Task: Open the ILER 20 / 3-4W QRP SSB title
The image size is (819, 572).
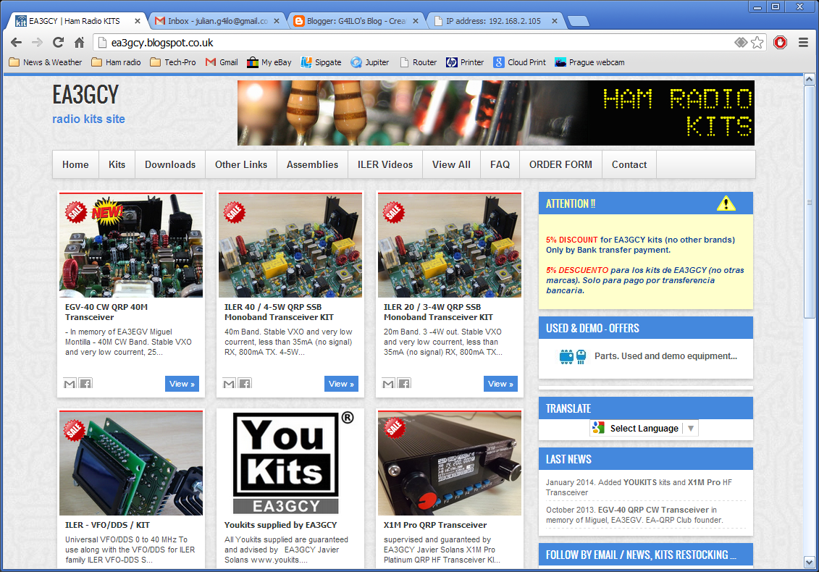Action: point(438,312)
